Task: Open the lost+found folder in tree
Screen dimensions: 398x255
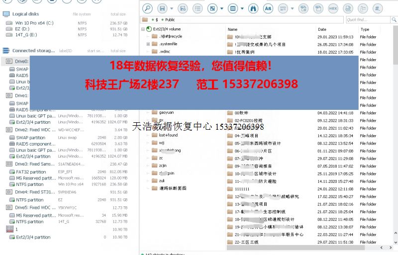Action: pos(168,135)
